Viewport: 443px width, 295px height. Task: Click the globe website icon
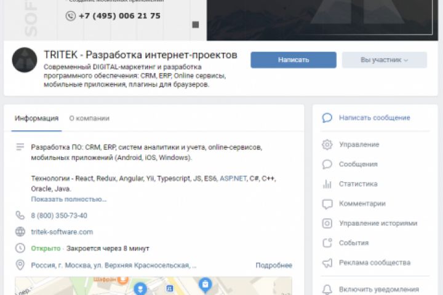coord(20,232)
